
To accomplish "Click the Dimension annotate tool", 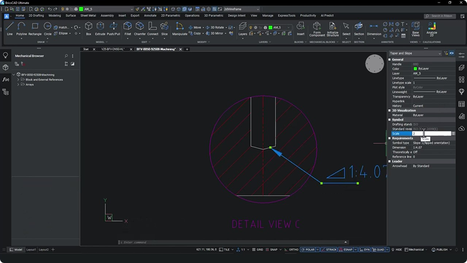I will tap(374, 28).
